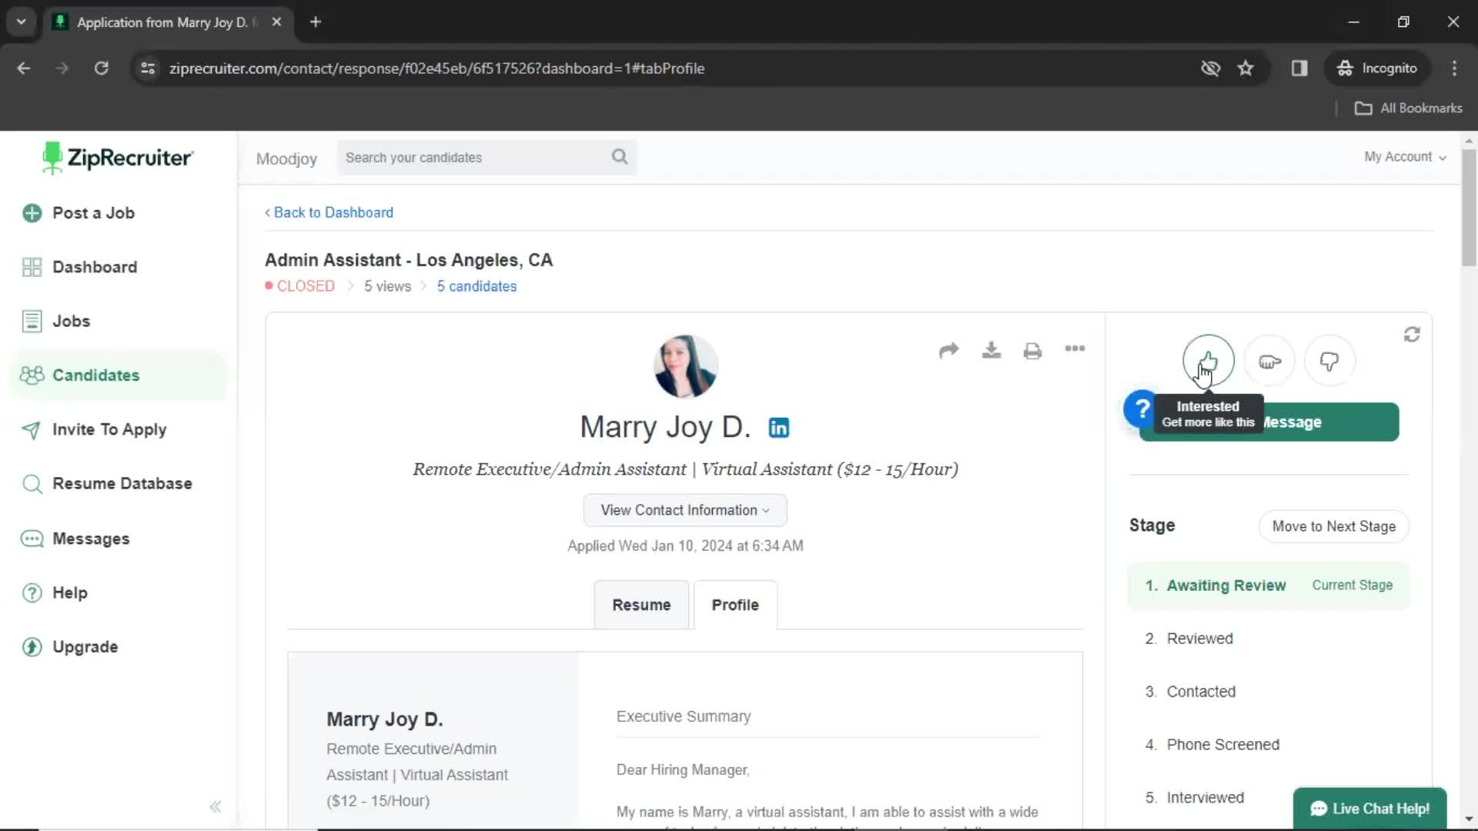The height and width of the screenshot is (831, 1478).
Task: Click the crossed-eye tracking protection icon
Action: 1210,68
